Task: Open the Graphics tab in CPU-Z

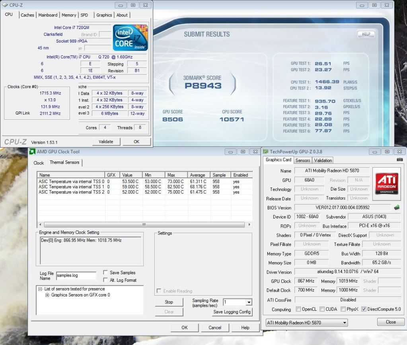Action: click(x=104, y=15)
